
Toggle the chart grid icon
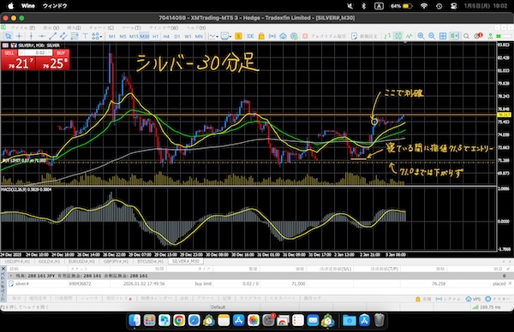(x=443, y=36)
